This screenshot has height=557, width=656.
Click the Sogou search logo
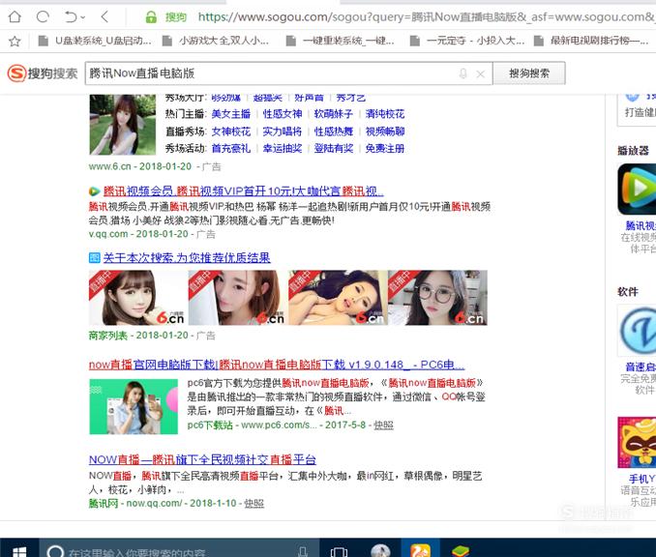(43, 73)
